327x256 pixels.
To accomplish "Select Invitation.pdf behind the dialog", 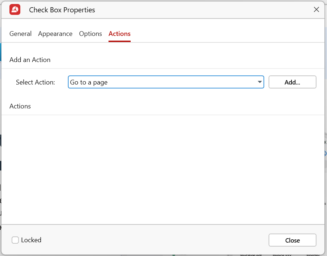I will click(252, 255).
